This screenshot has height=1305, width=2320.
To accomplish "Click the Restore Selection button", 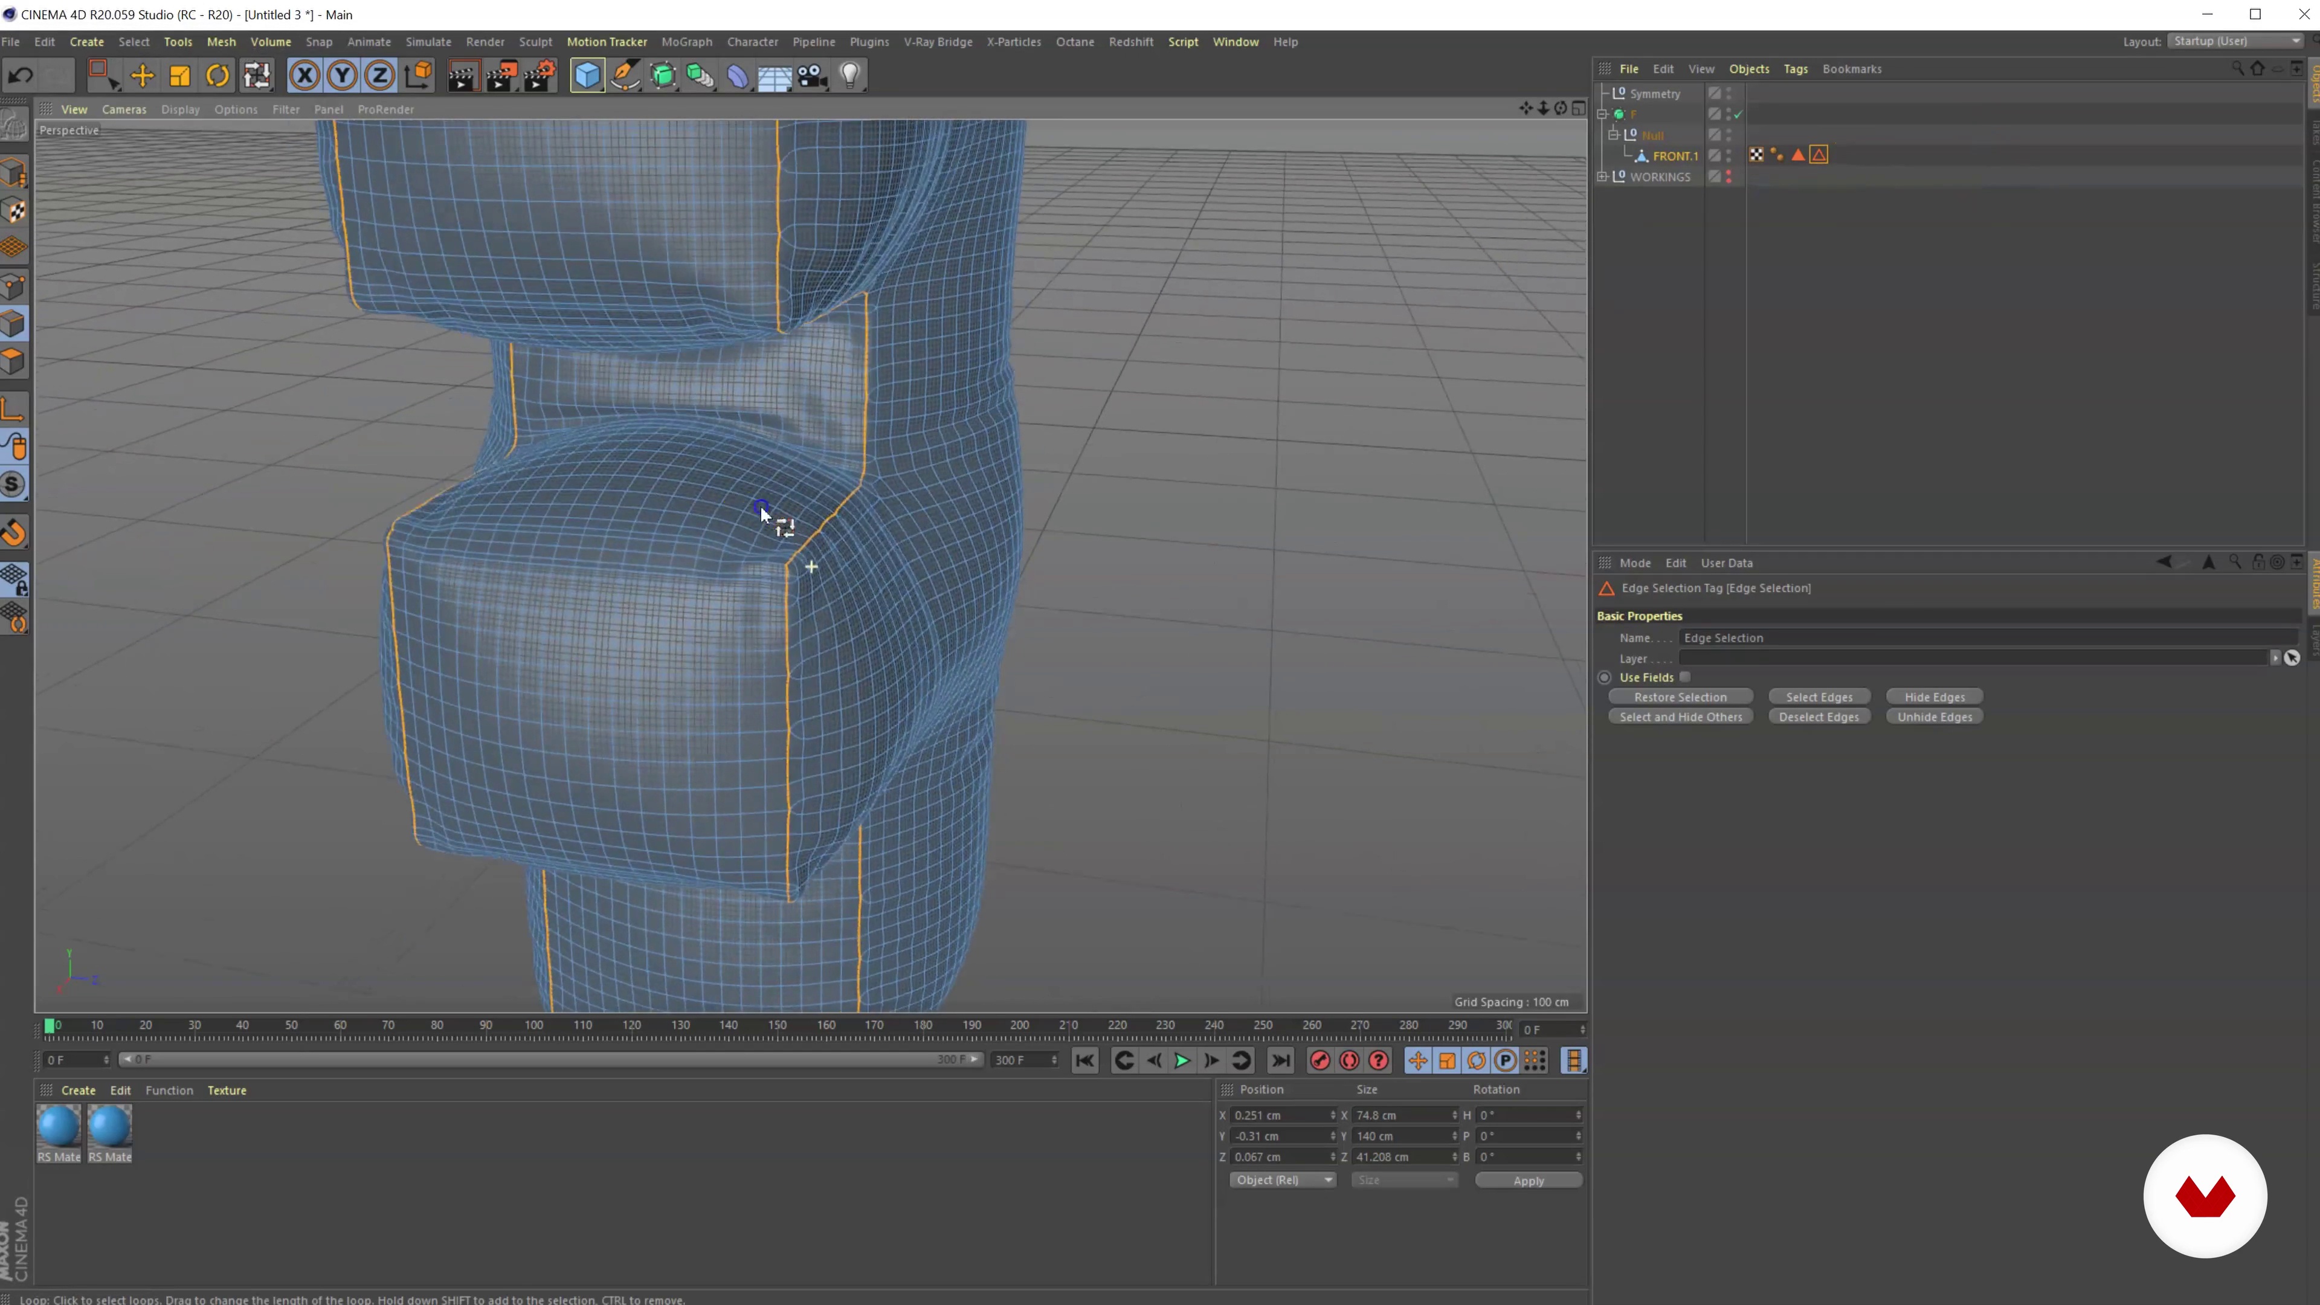I will click(x=1681, y=697).
